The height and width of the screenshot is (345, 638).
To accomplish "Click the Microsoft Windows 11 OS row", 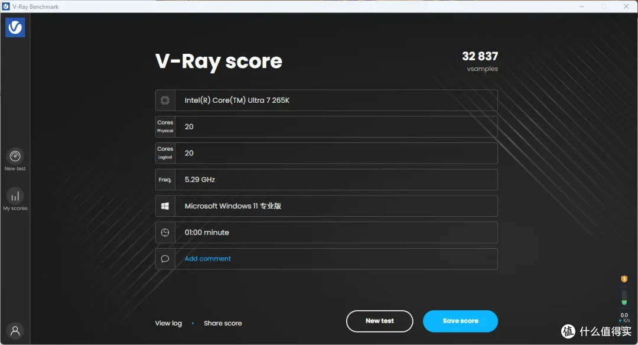I will pos(326,206).
